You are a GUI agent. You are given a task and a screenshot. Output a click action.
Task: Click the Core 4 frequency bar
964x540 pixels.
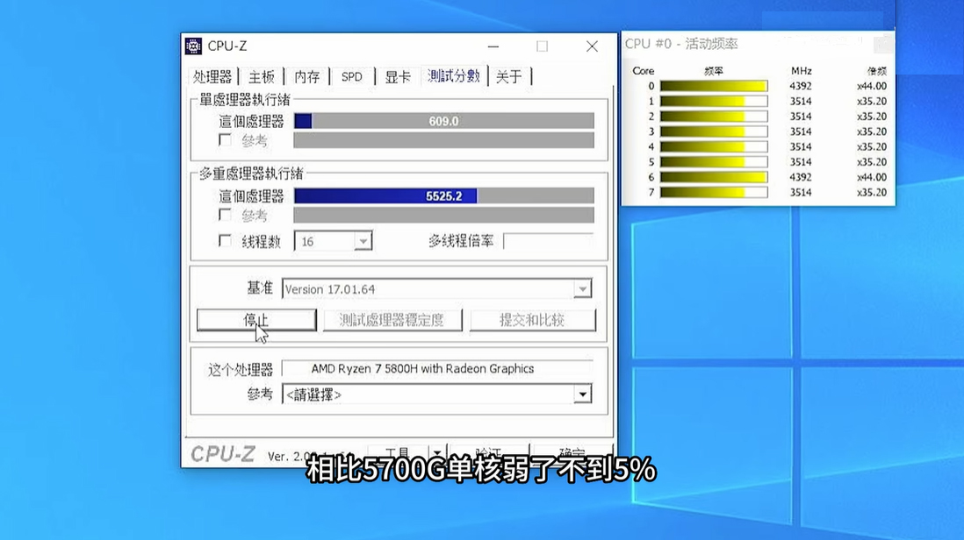714,146
